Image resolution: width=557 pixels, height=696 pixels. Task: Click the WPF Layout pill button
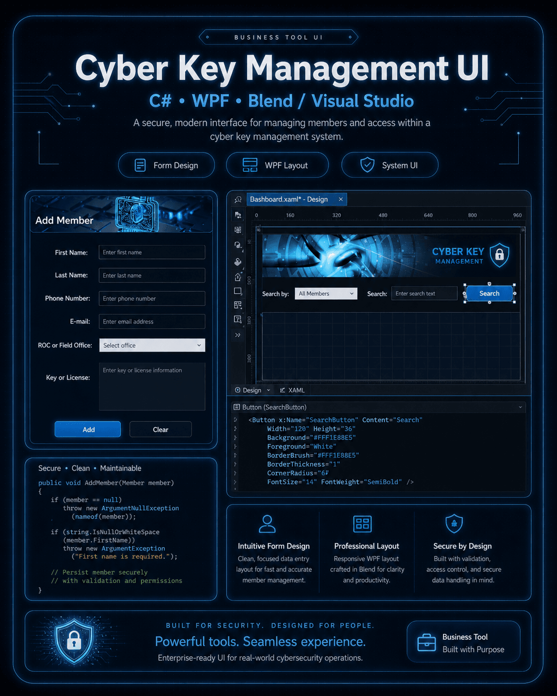[278, 165]
